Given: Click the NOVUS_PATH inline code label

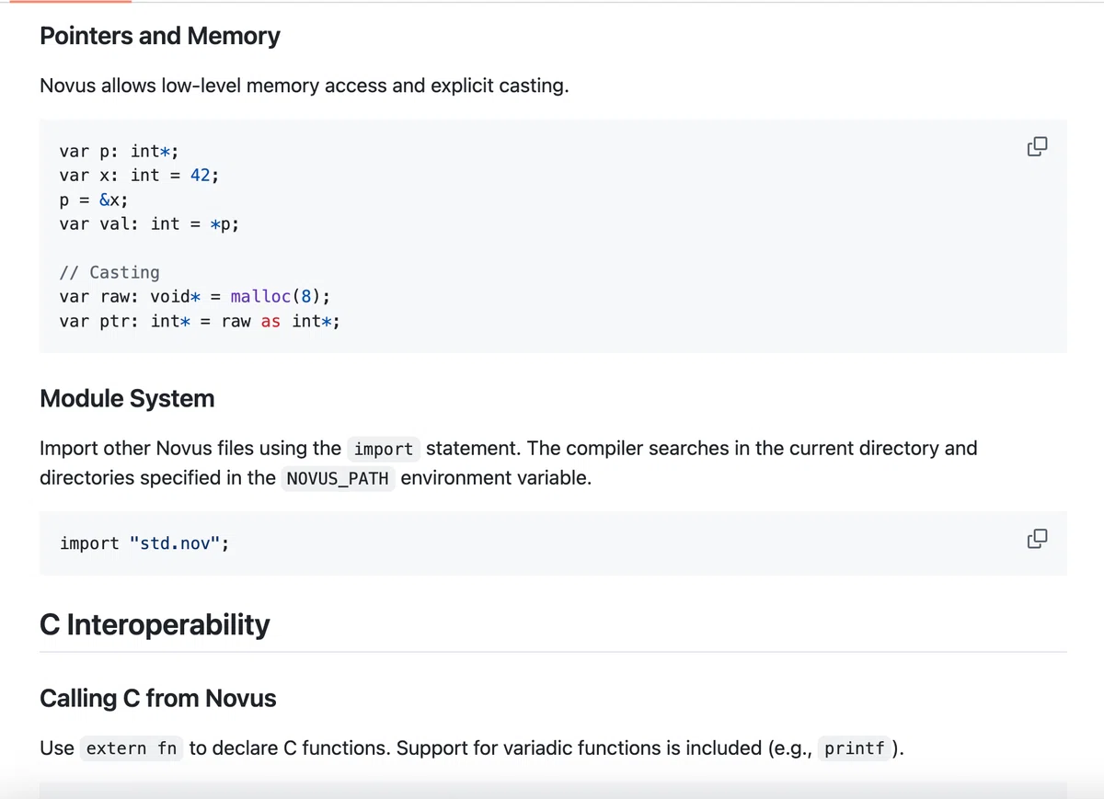Looking at the screenshot, I should pos(338,479).
